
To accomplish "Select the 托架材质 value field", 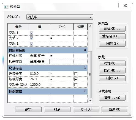I will (x=39, y=61).
